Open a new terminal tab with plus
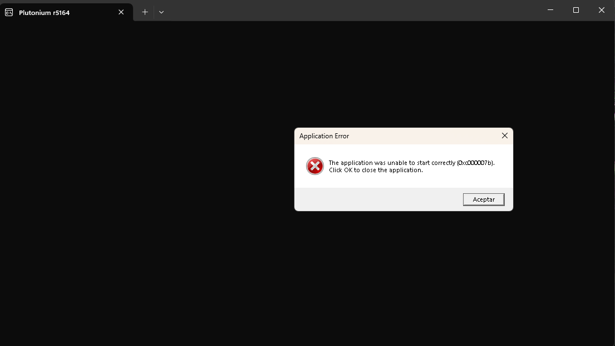615x346 pixels. click(145, 12)
